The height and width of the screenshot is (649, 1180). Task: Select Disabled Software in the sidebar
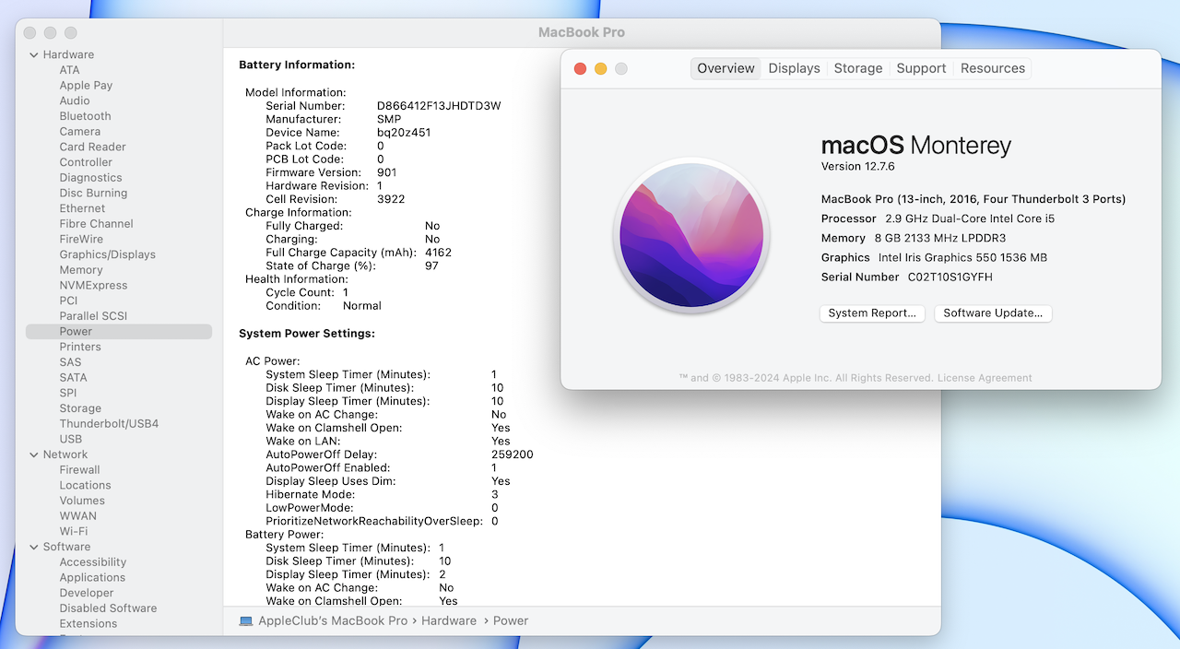coord(108,608)
